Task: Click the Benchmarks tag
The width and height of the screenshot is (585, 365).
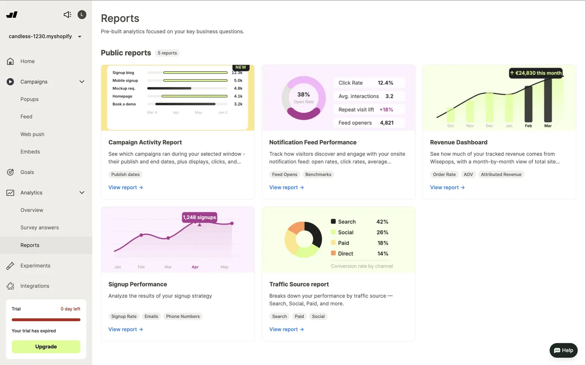Action: point(318,175)
